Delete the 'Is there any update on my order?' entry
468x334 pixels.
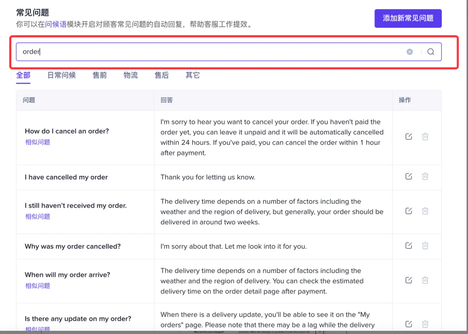425,324
